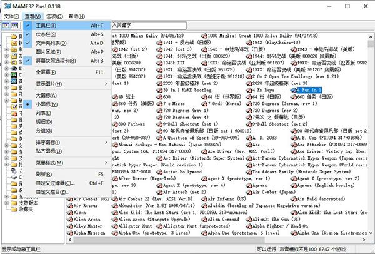This screenshot has height=254, width=375.
Task: Open 自定义过滤器(C)... custom filter
Action: point(67,183)
